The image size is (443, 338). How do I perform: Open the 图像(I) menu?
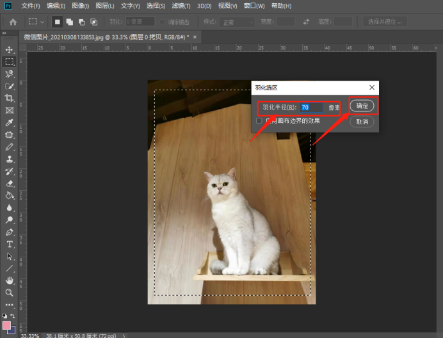point(81,6)
